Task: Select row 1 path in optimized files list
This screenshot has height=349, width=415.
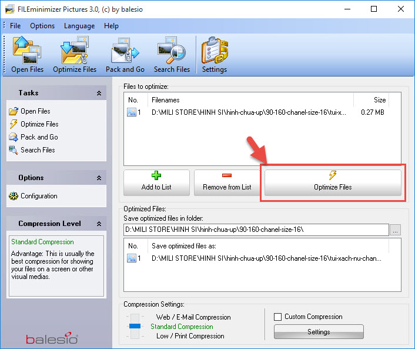Action: (x=266, y=258)
